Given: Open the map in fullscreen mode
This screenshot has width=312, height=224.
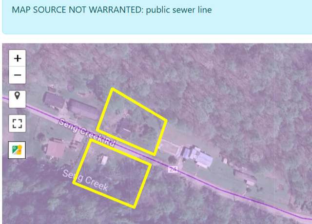Looking at the screenshot, I should click(x=18, y=123).
